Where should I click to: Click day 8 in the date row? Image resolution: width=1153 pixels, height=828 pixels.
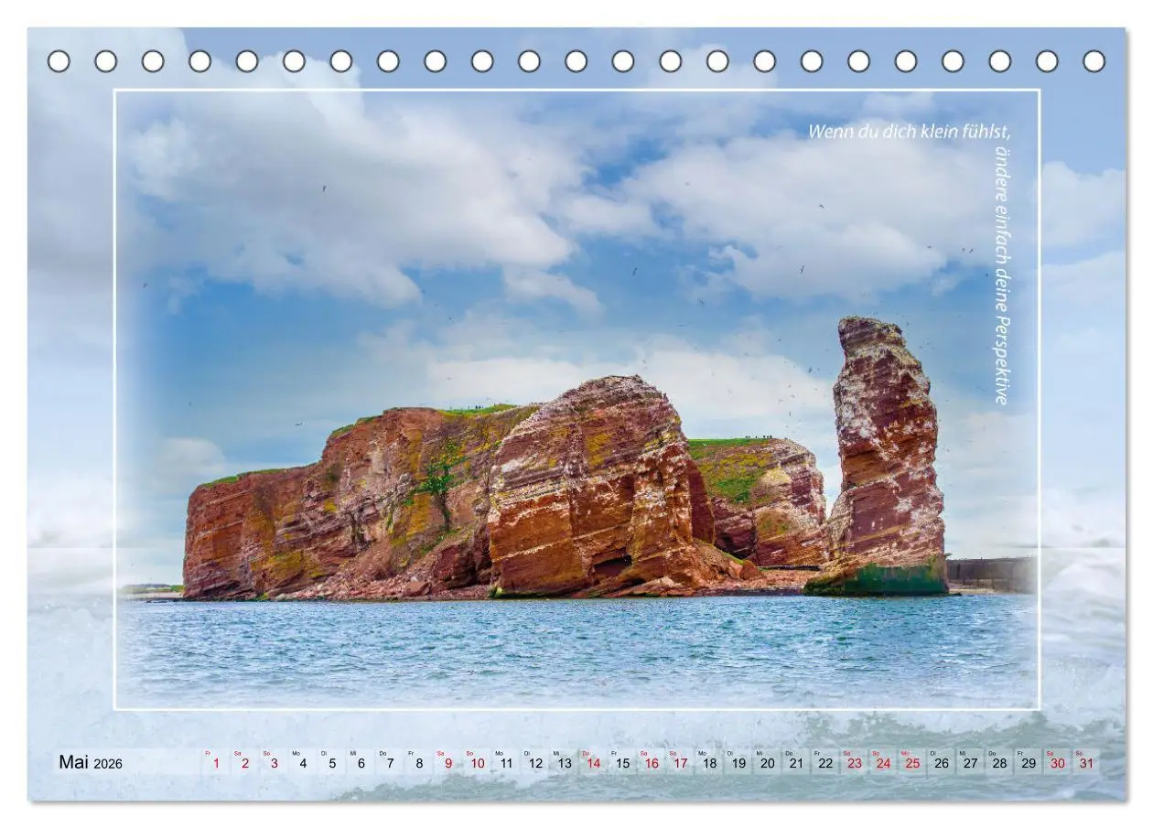pos(419,762)
